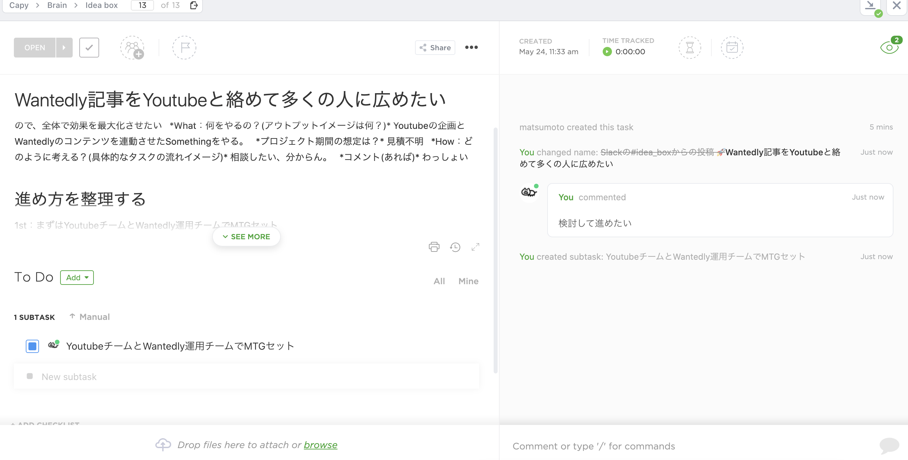
Task: Click assignee avatar on the subtask
Action: (x=54, y=345)
